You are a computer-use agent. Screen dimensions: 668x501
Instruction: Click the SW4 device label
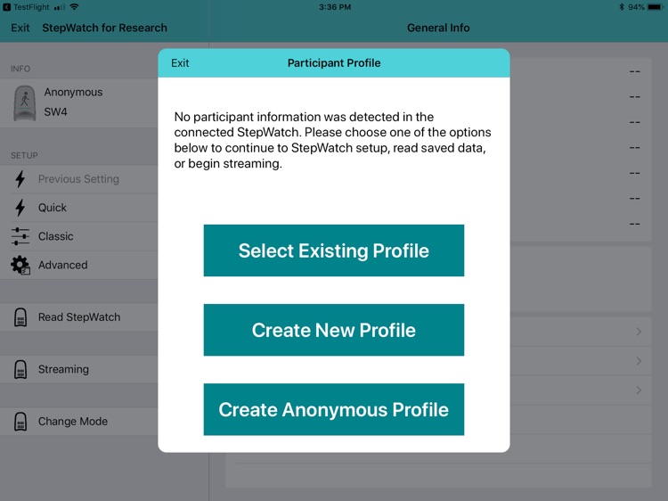coord(55,111)
